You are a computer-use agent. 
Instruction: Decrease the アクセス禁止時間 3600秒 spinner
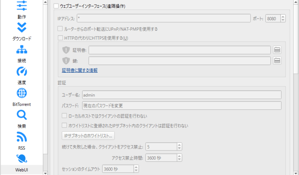tap(179, 159)
